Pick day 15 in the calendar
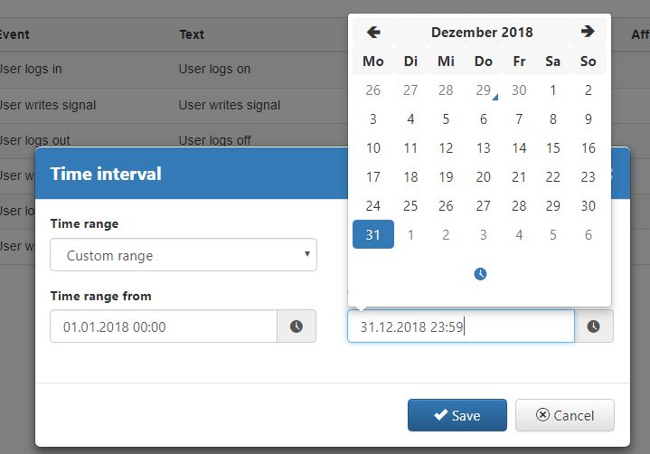The image size is (650, 454). (552, 148)
